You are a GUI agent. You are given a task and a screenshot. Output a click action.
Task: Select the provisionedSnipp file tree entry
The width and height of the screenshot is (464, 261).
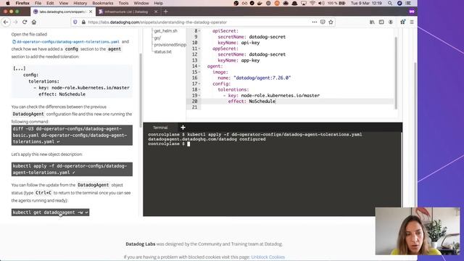pos(170,45)
